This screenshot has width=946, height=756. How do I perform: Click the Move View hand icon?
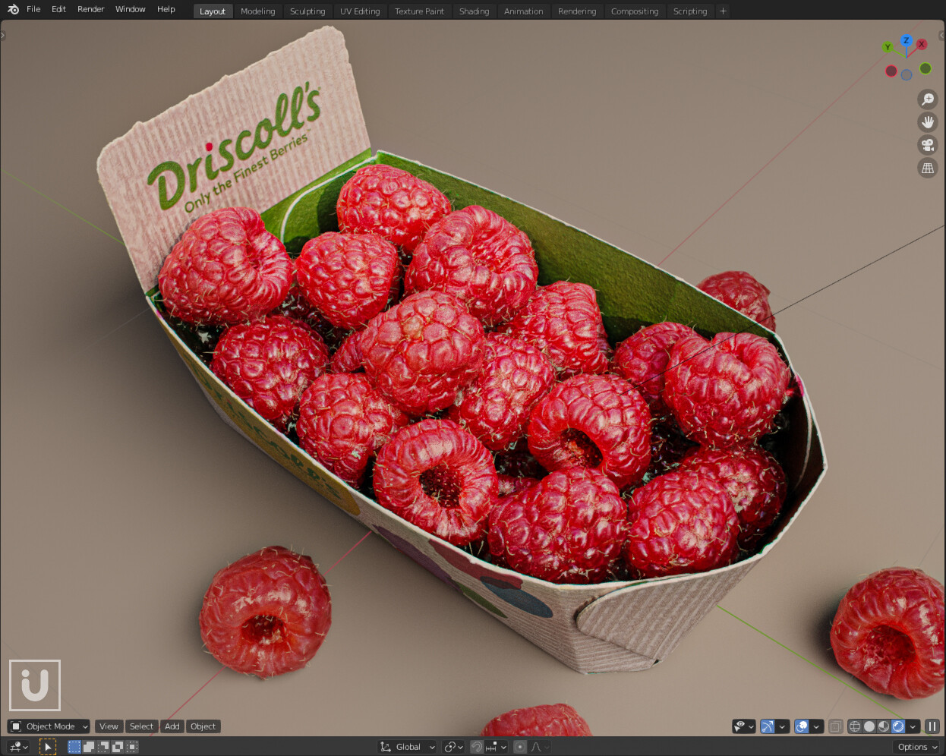(x=928, y=121)
